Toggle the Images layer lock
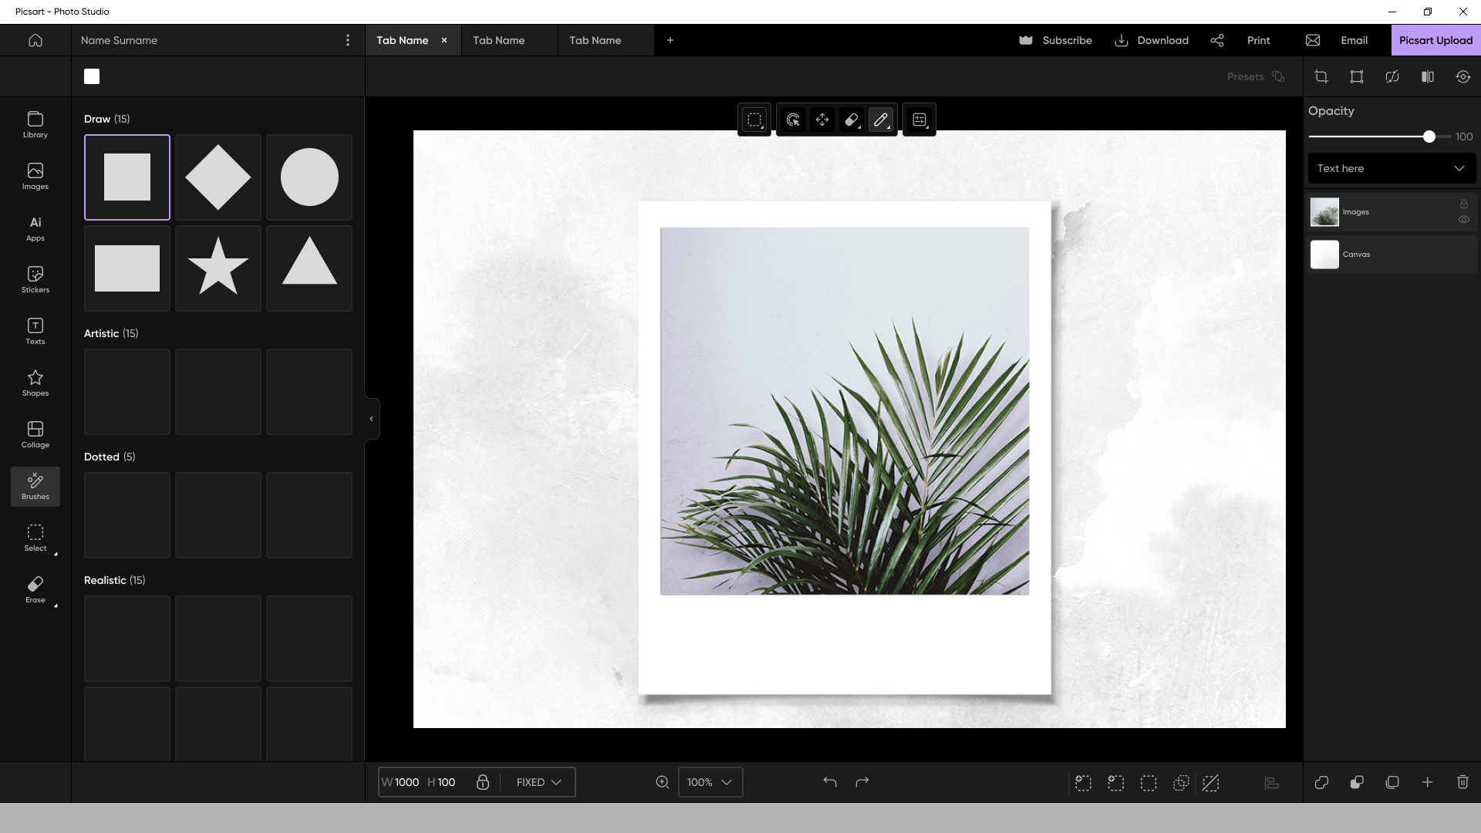Viewport: 1481px width, 833px height. click(1463, 204)
